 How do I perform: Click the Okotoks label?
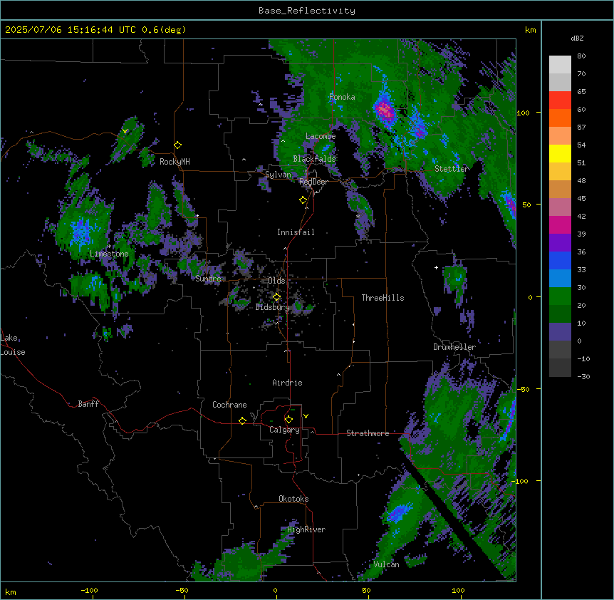click(x=293, y=499)
